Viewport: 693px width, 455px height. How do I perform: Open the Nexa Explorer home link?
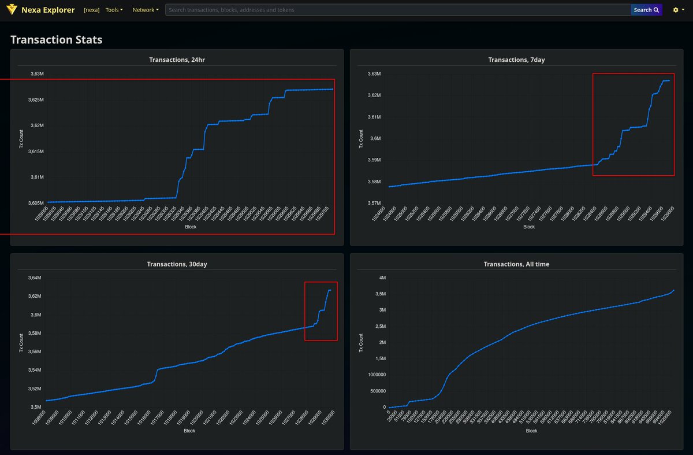(x=48, y=10)
